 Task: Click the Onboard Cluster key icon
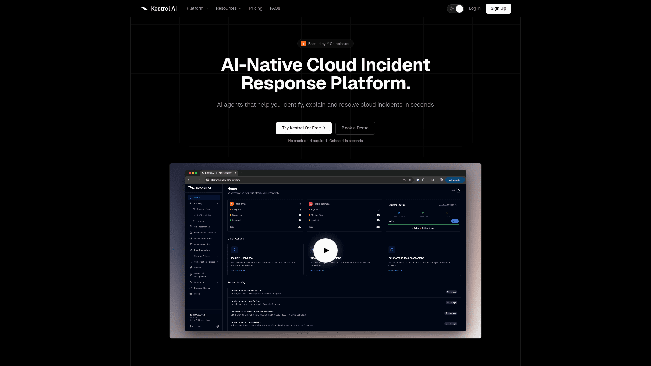[x=191, y=288]
